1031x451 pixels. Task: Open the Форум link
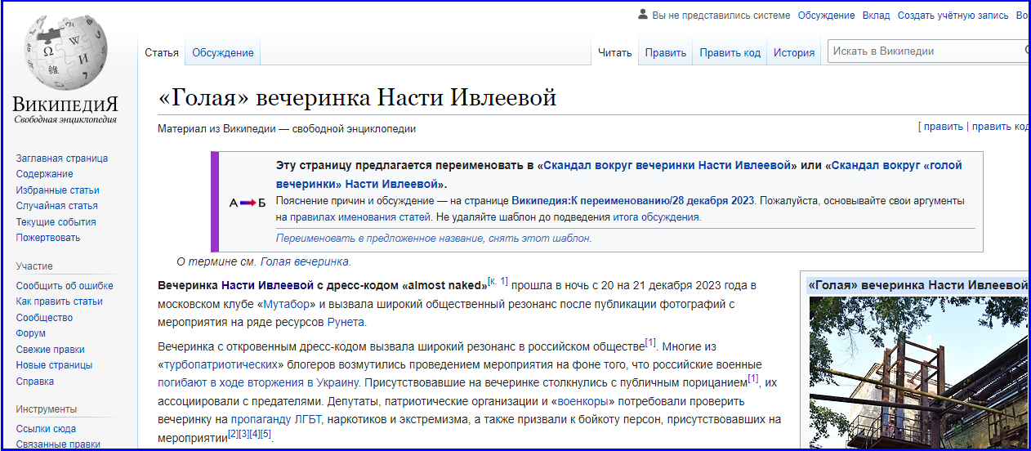pyautogui.click(x=31, y=333)
